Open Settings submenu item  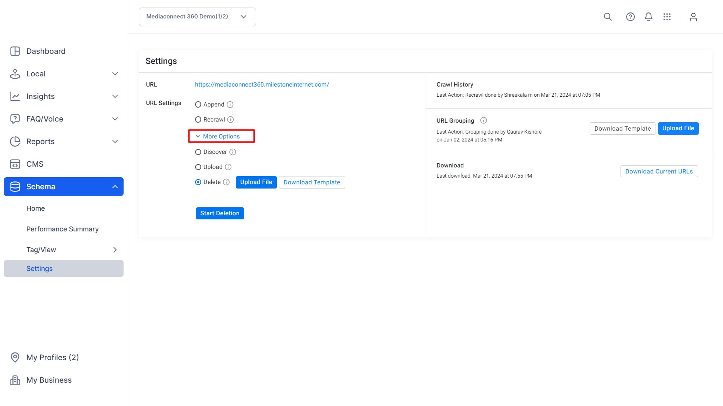click(64, 269)
